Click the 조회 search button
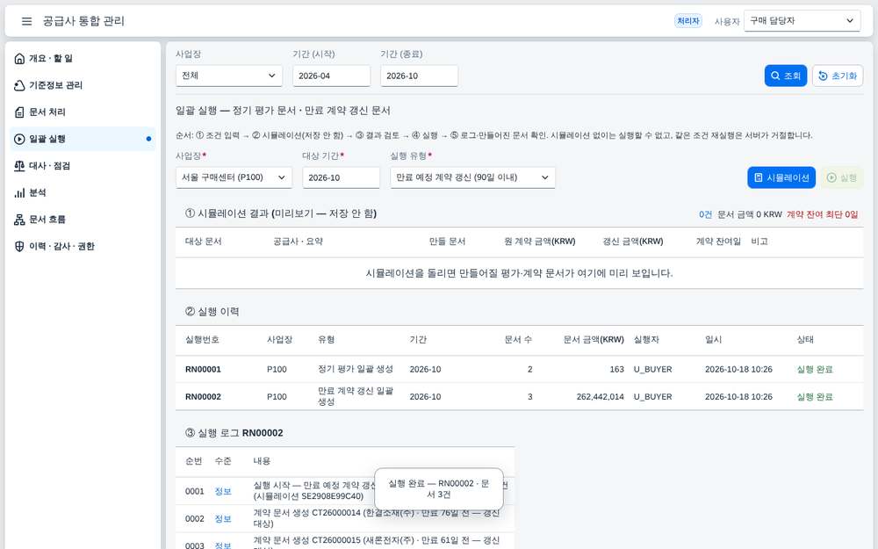Image resolution: width=878 pixels, height=549 pixels. pyautogui.click(x=786, y=76)
